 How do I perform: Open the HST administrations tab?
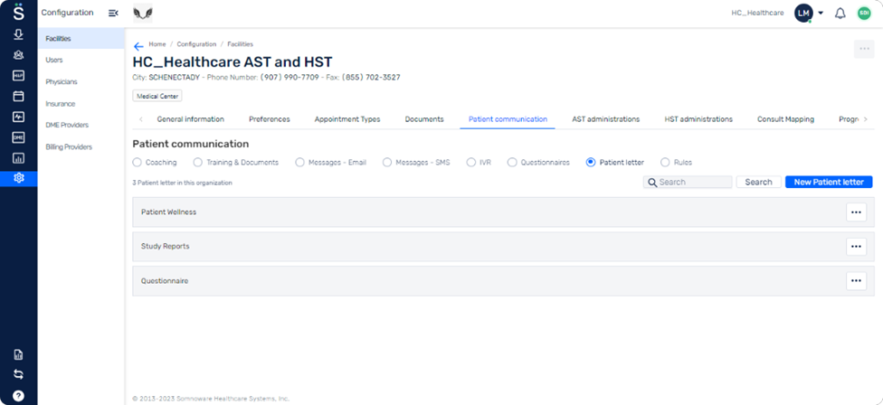pos(698,119)
